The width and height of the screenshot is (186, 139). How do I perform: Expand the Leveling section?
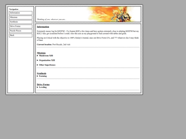tap(42, 87)
